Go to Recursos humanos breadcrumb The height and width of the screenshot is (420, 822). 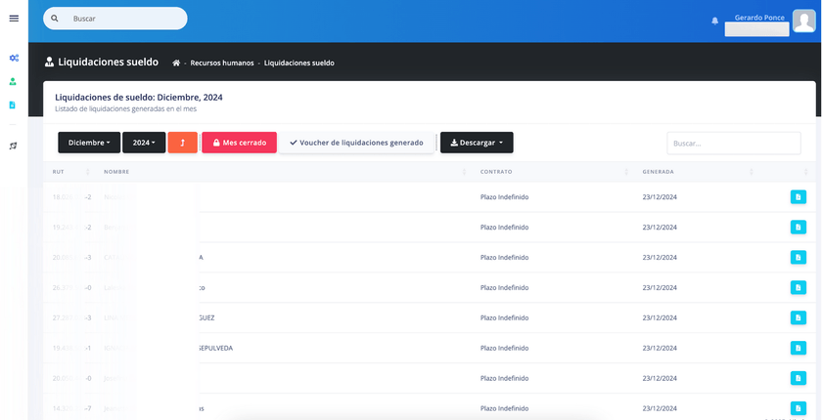[x=222, y=63]
